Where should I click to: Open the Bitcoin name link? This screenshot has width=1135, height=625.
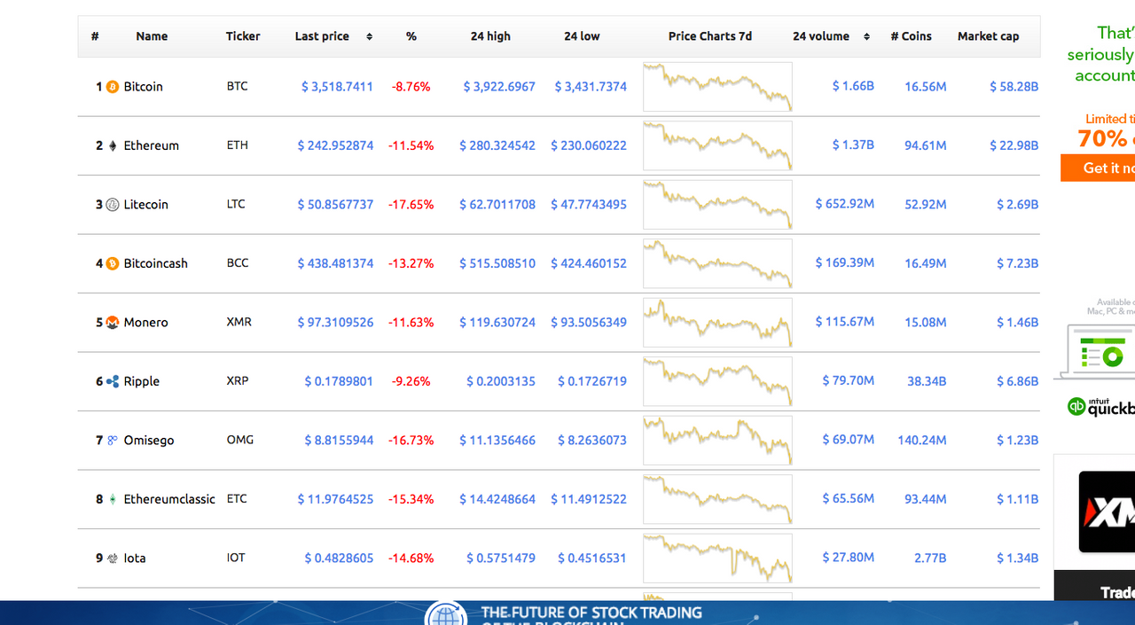click(x=144, y=87)
